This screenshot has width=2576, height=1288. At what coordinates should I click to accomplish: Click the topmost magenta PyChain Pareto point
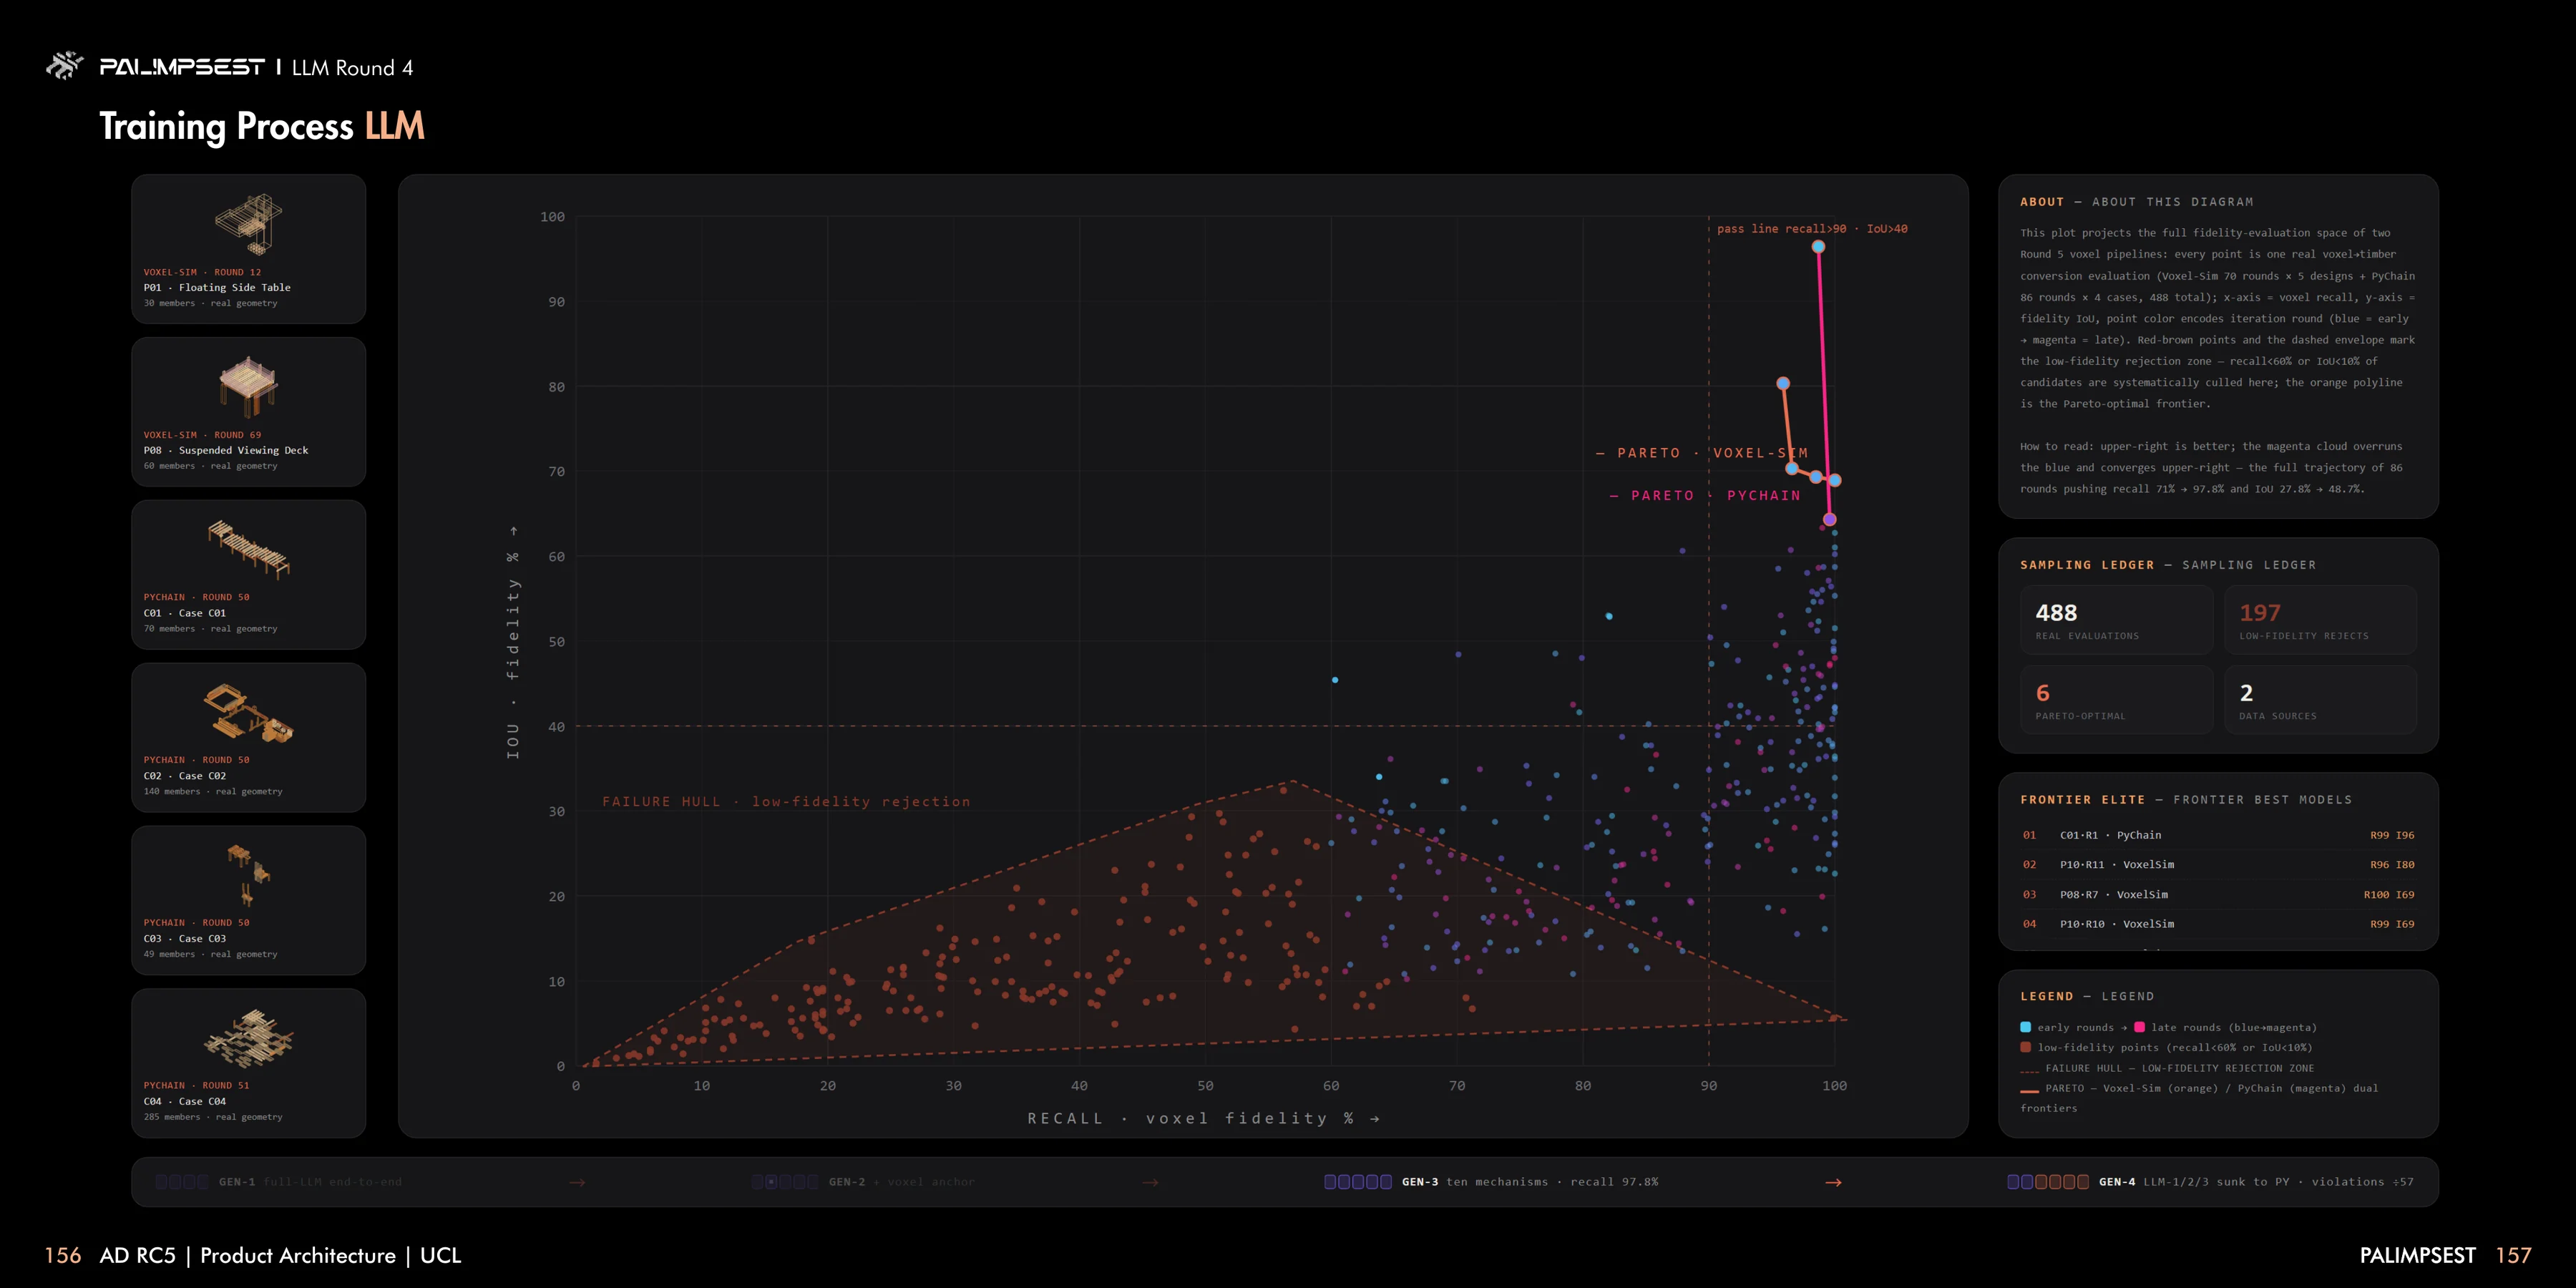coord(1818,246)
